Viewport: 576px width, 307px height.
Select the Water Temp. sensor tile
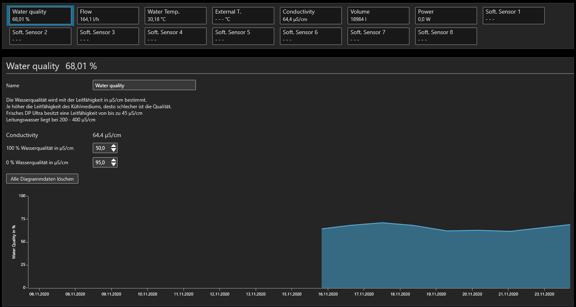pyautogui.click(x=176, y=16)
